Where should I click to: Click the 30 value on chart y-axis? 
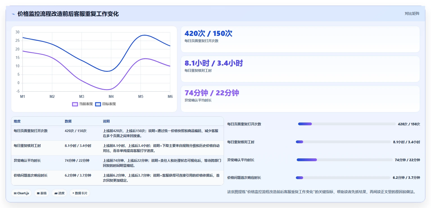[x=17, y=32]
